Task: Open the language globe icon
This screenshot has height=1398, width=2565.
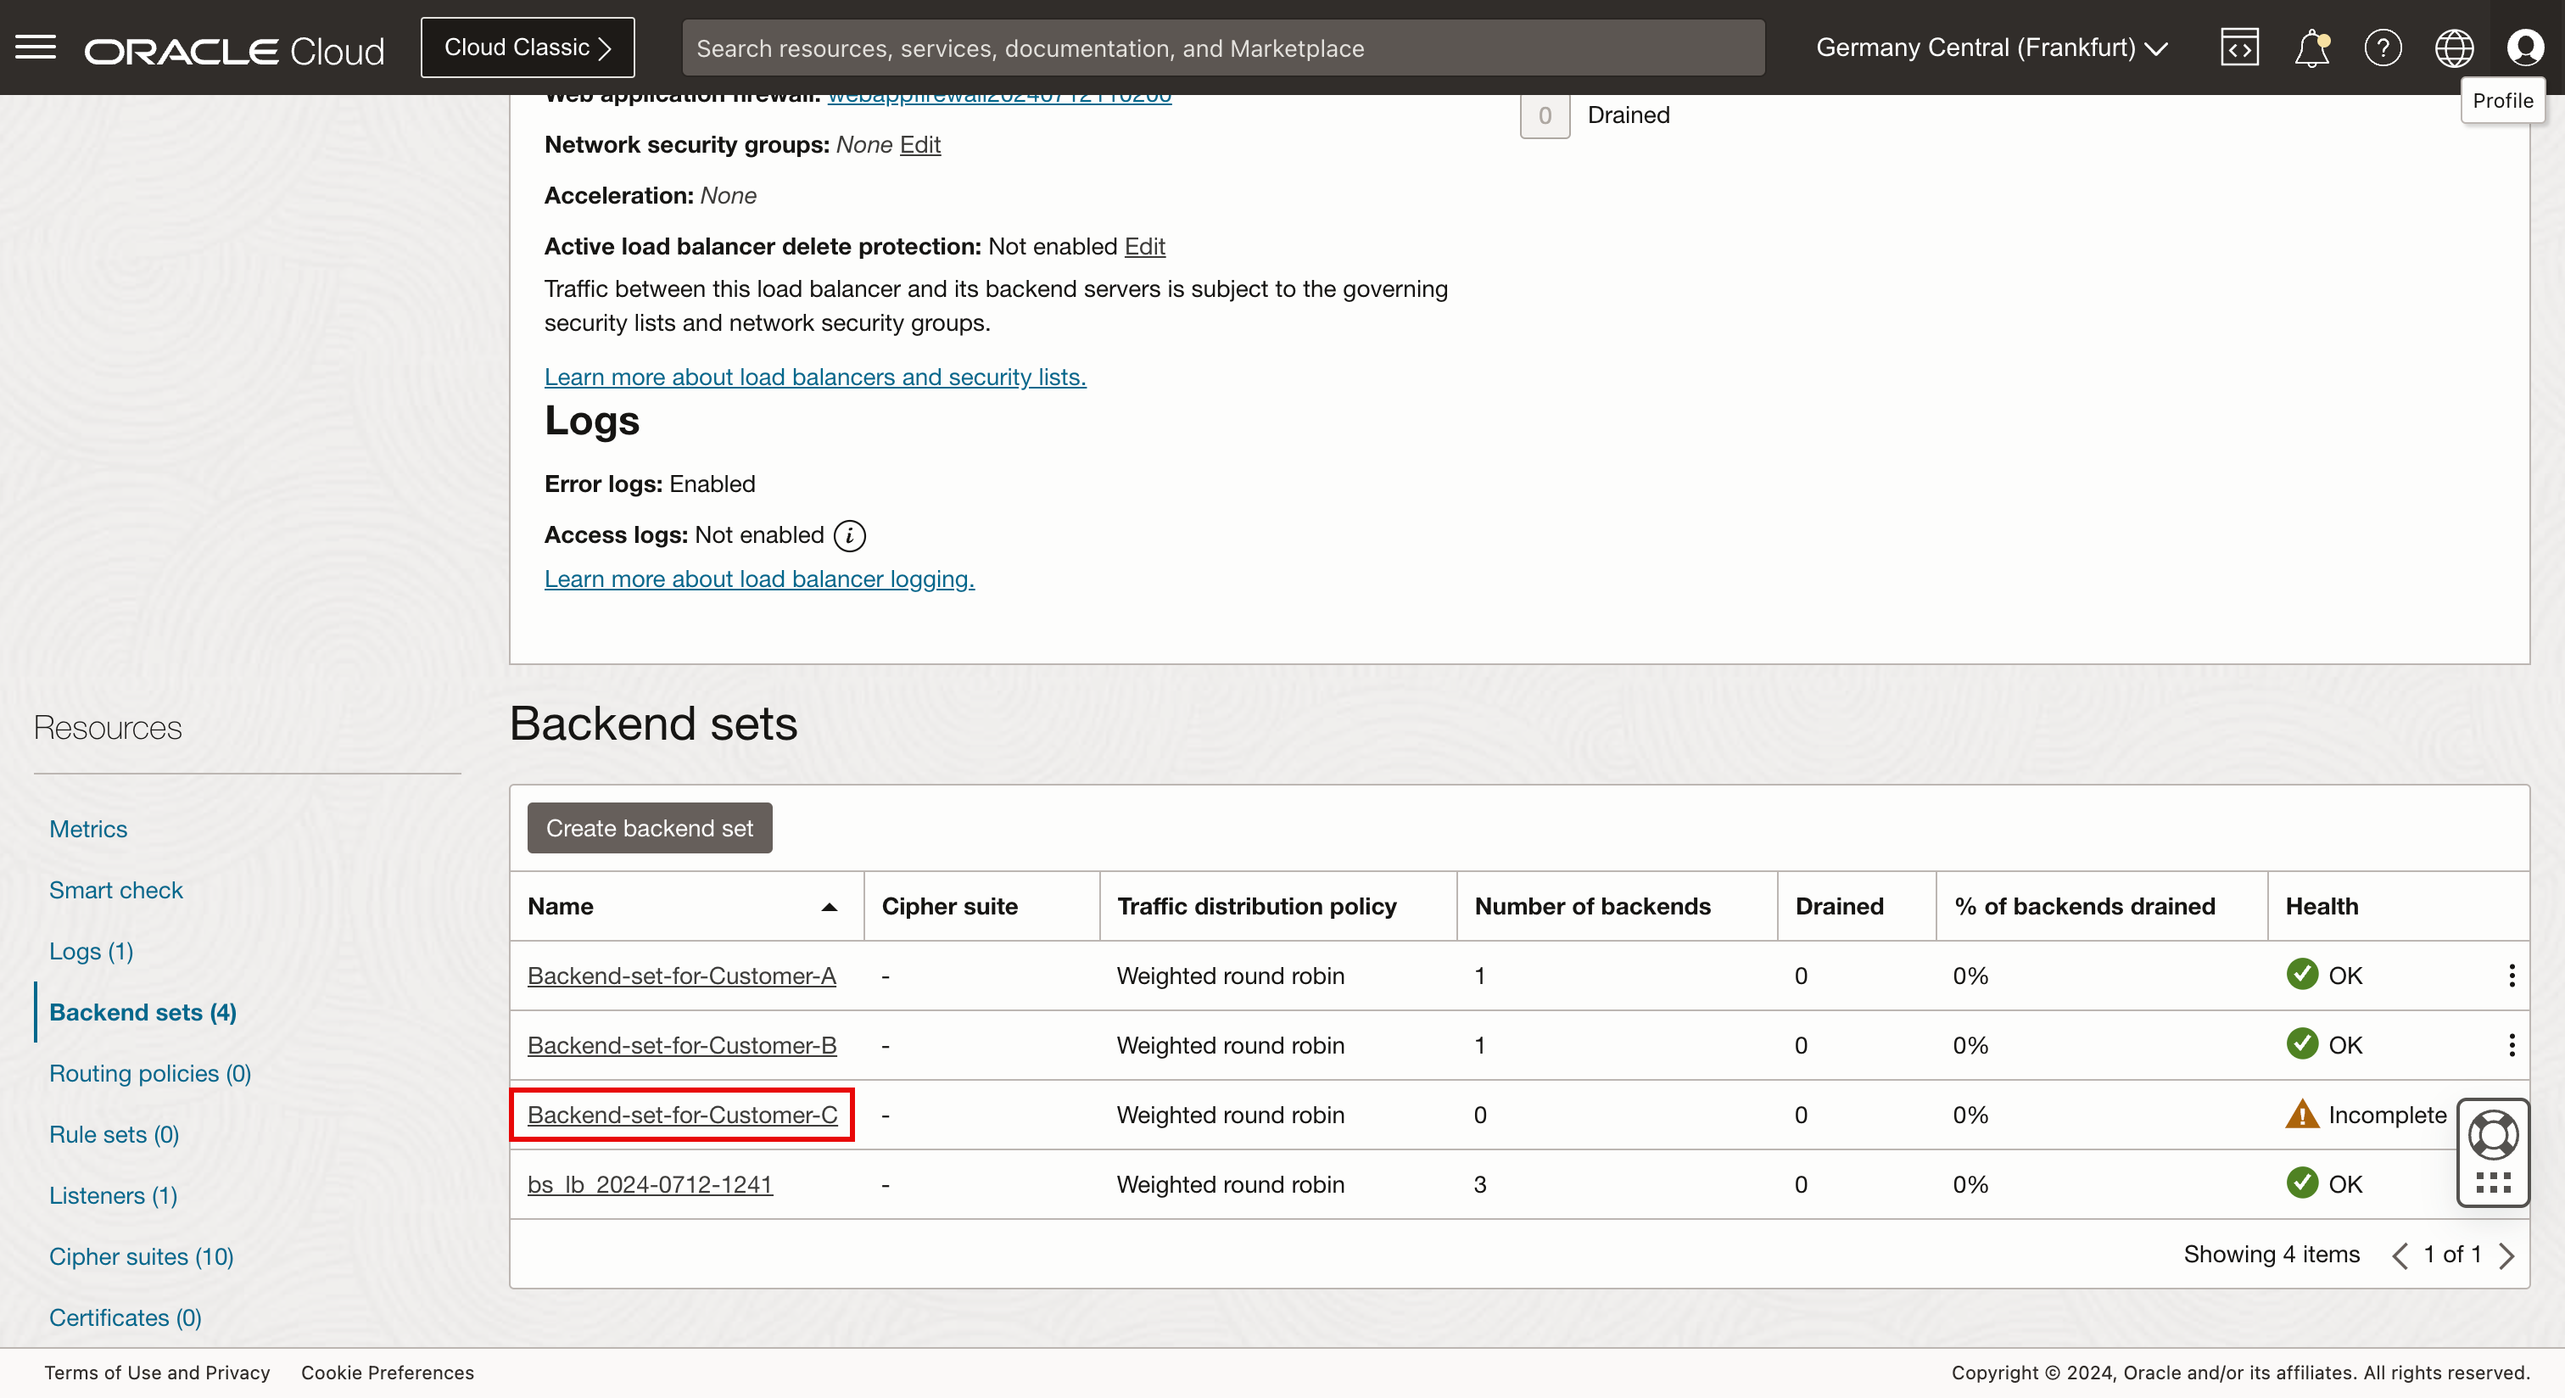Action: (x=2454, y=47)
